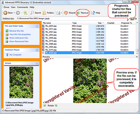Select file_2588.jpg in the list

pyautogui.click(x=51, y=44)
